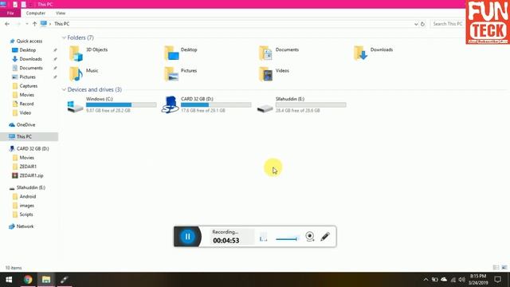Open the Videos folder
Screen dimensions: 510x287
pyautogui.click(x=274, y=74)
